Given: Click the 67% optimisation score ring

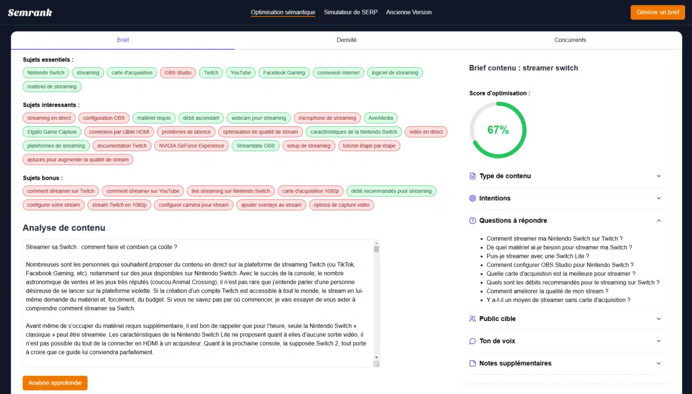Looking at the screenshot, I should [498, 130].
